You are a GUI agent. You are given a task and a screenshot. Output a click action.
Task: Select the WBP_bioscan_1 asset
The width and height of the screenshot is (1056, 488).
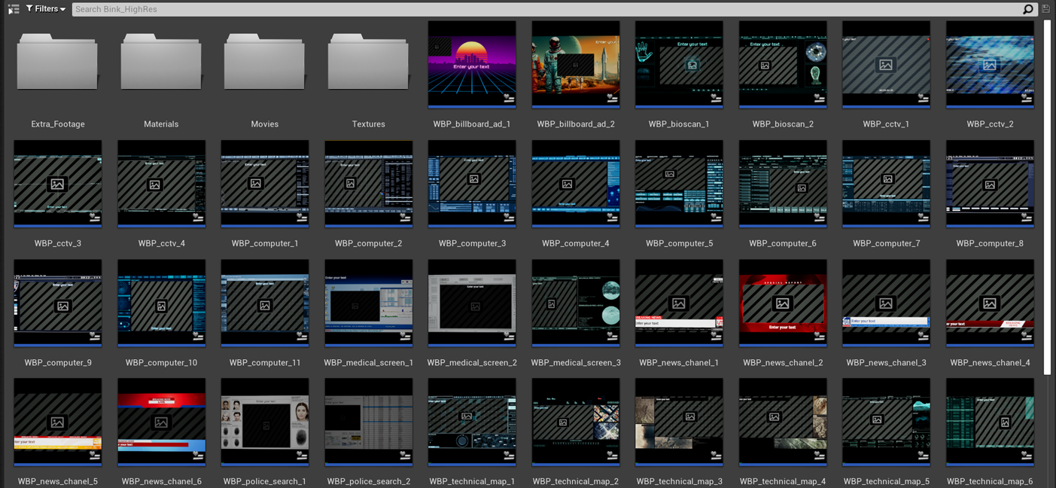point(679,64)
